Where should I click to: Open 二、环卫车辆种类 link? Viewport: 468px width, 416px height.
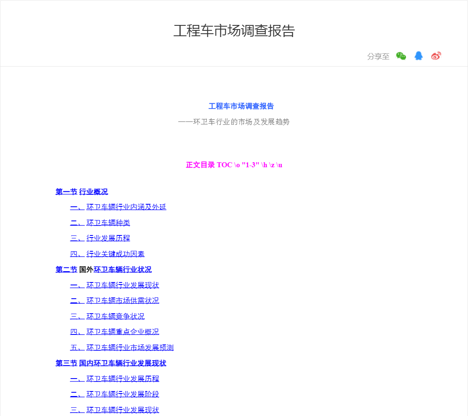click(100, 223)
